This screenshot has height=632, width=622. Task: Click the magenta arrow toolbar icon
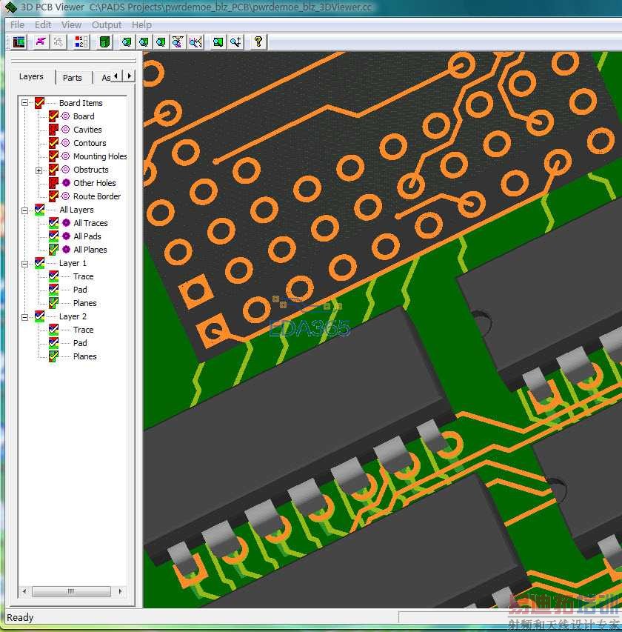pyautogui.click(x=41, y=42)
